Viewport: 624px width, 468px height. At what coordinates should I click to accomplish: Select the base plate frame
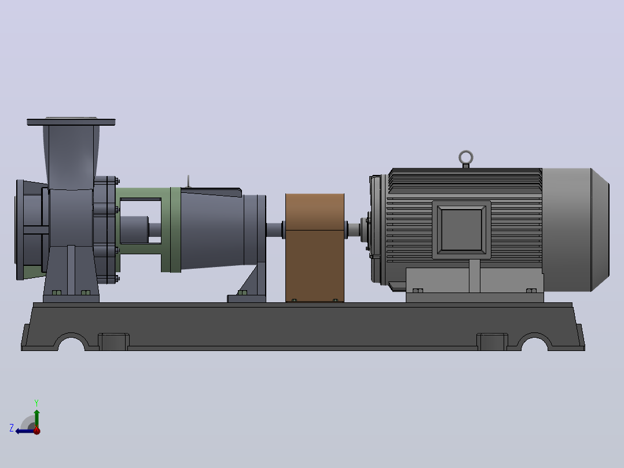[x=302, y=327]
